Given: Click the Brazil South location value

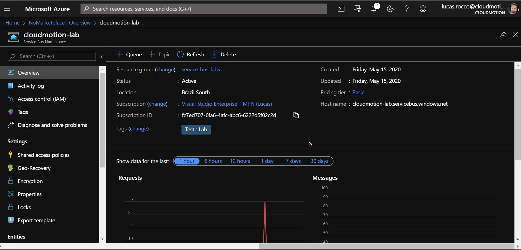Looking at the screenshot, I should pos(196,92).
